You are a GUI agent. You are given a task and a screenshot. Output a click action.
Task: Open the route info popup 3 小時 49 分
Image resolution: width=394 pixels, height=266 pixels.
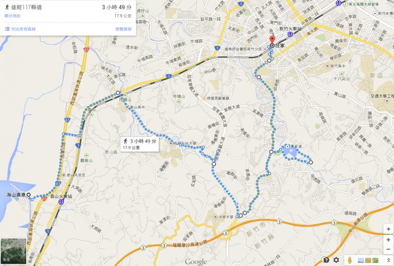coord(139,144)
